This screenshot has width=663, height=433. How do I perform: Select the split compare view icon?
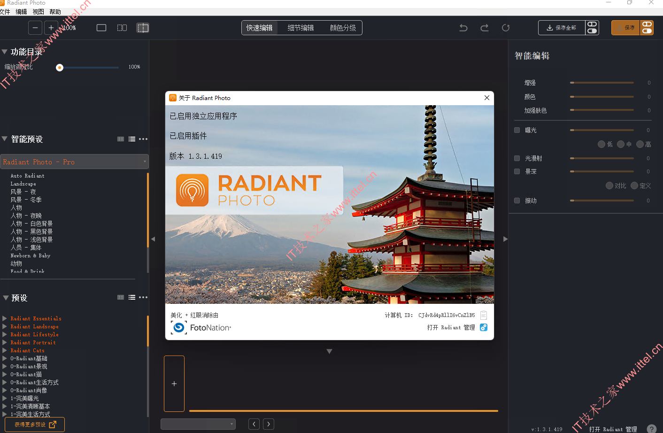[122, 28]
